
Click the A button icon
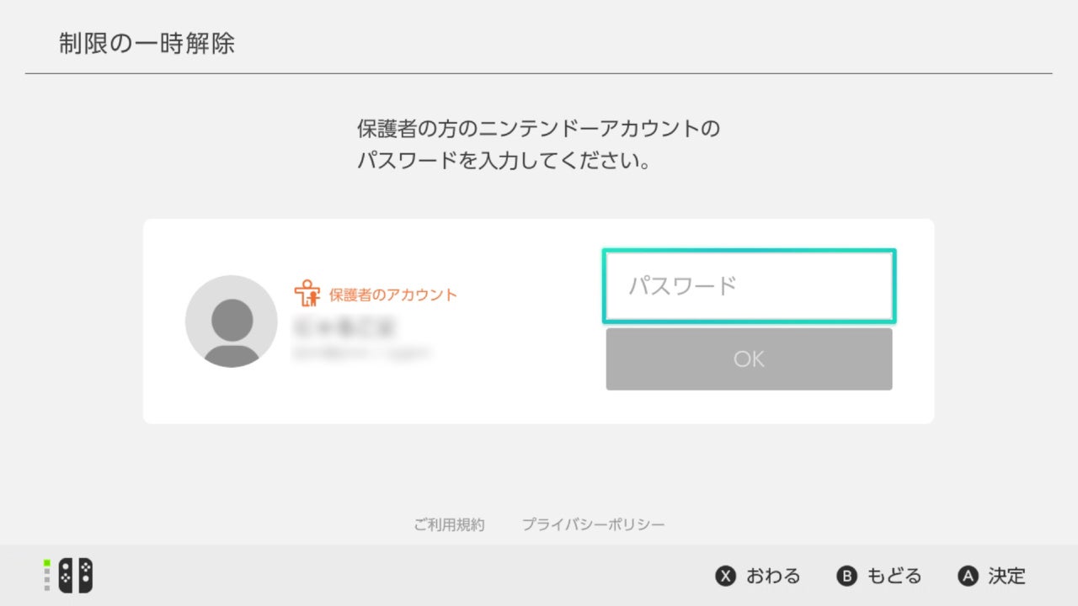[x=968, y=576]
